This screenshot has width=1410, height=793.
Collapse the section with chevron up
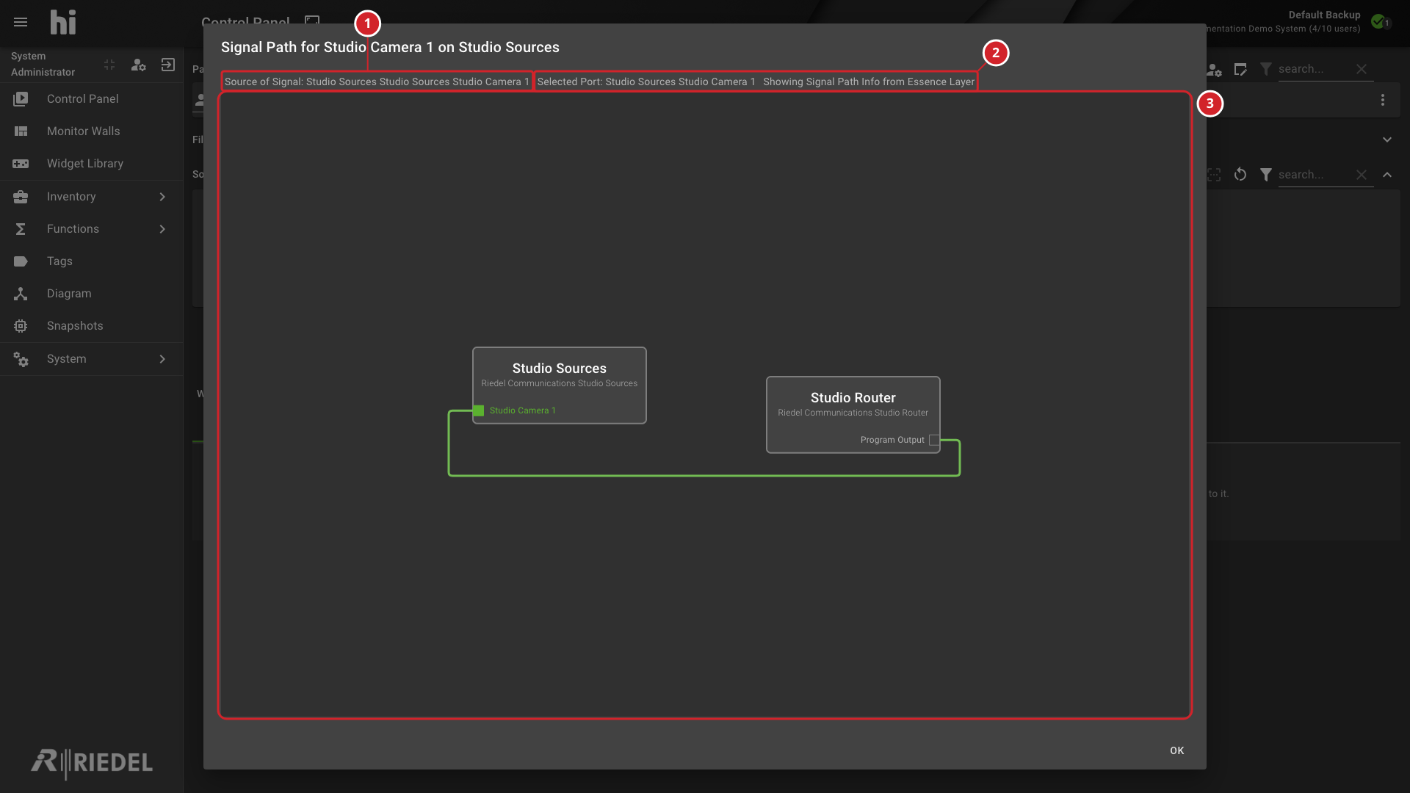tap(1387, 175)
